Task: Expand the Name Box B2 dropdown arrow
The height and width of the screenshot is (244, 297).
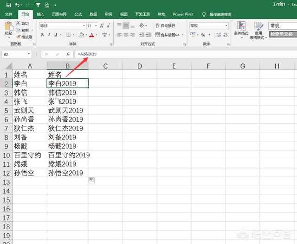Action: pos(29,54)
